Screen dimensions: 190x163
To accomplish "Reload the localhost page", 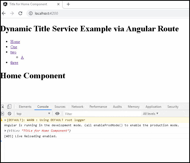I will (x=20, y=13).
